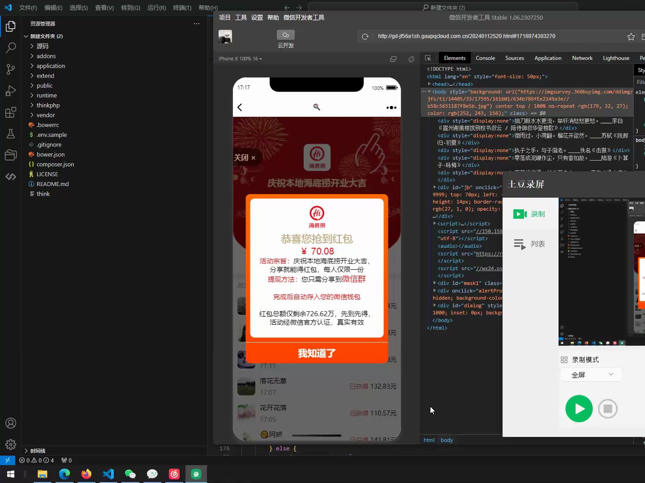Click the element inspector picker icon

(x=428, y=58)
